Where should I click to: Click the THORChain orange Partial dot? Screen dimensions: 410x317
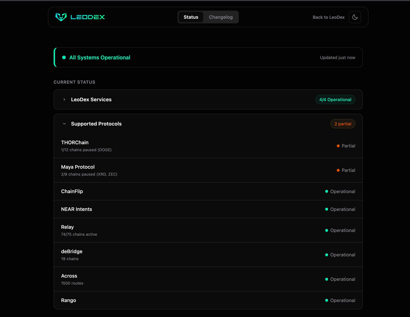point(338,146)
